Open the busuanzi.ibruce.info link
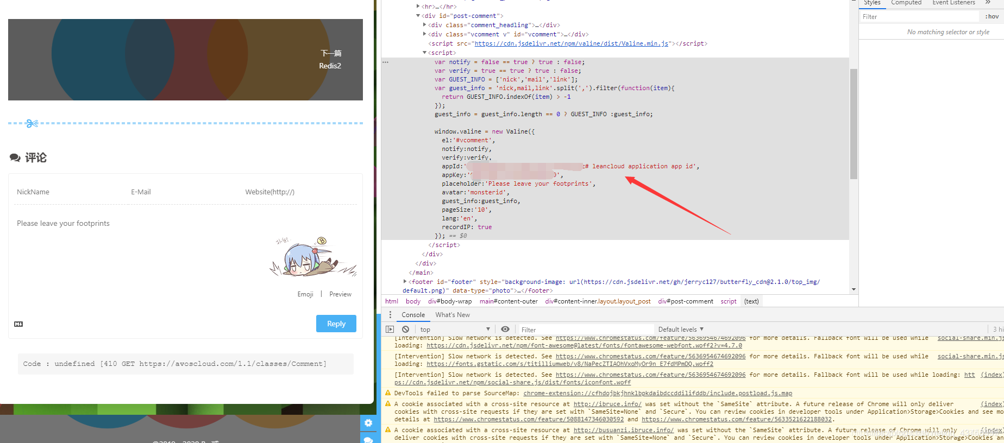The width and height of the screenshot is (1004, 443). [624, 430]
